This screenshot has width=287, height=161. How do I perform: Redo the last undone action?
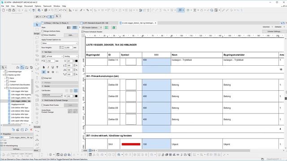point(65,10)
